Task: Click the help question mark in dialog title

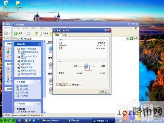Action: tap(105, 30)
